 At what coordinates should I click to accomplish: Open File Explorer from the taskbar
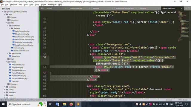[x=64, y=104]
